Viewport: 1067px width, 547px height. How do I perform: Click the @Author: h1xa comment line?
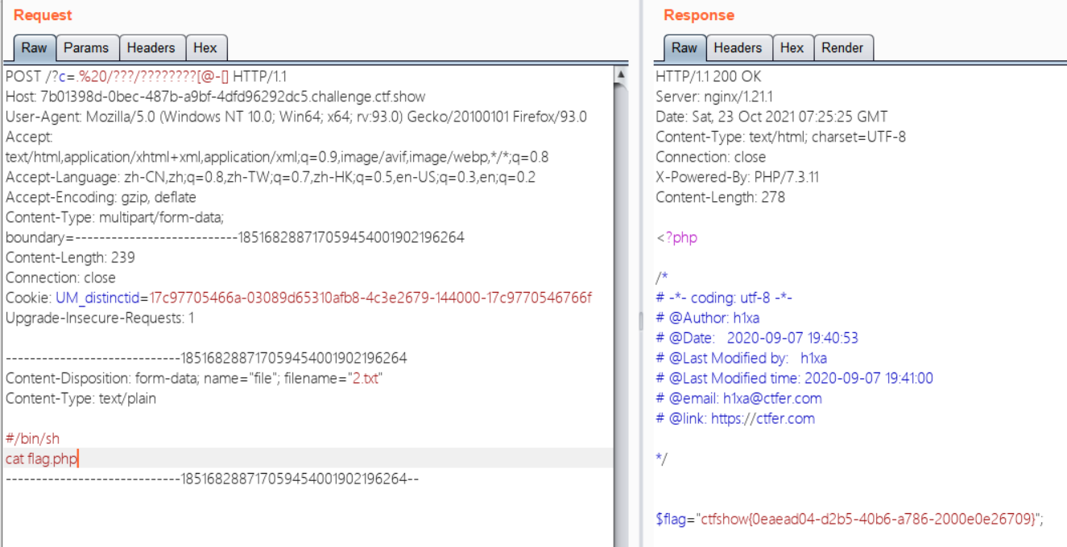[707, 318]
